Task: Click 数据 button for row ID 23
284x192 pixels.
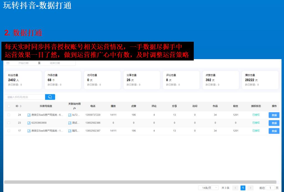Action: 274,123
